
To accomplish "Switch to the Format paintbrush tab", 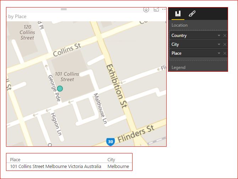I will pos(192,13).
